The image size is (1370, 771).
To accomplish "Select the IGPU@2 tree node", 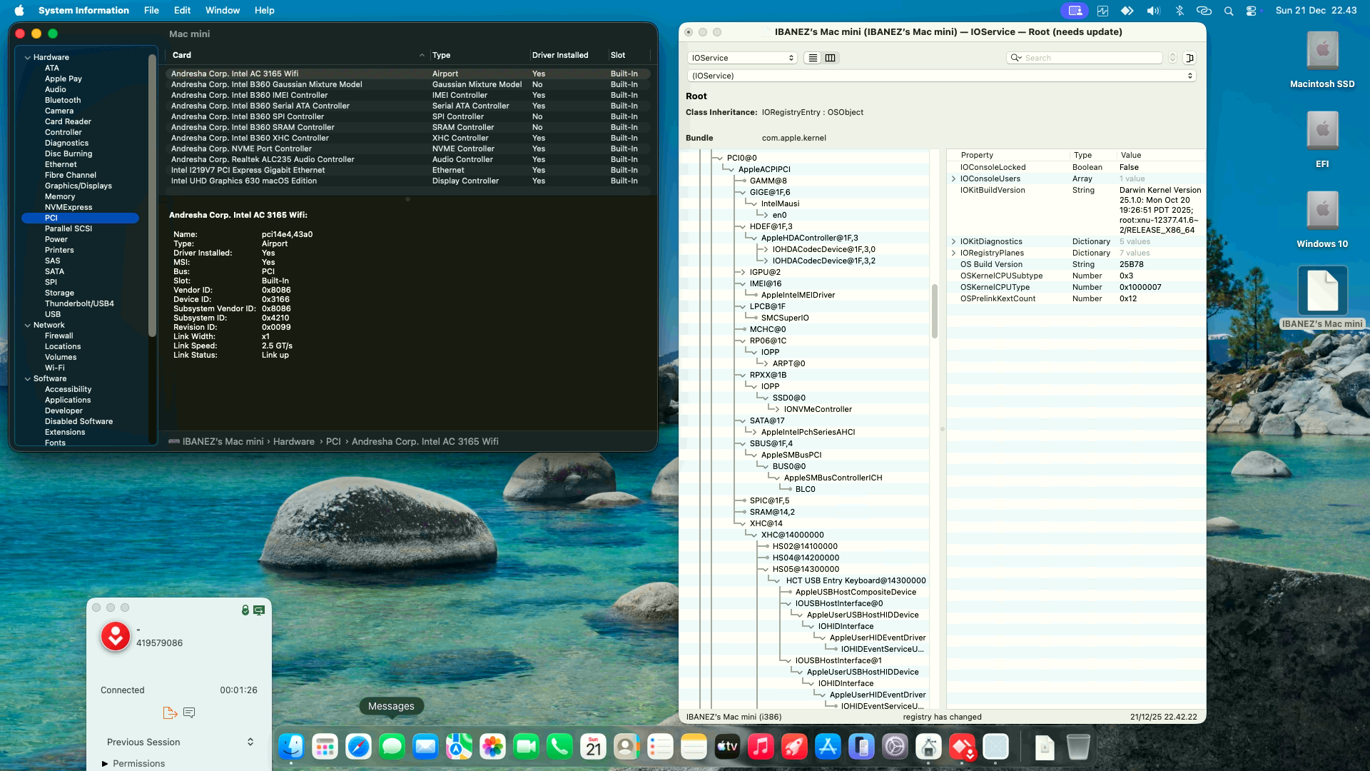I will click(765, 272).
